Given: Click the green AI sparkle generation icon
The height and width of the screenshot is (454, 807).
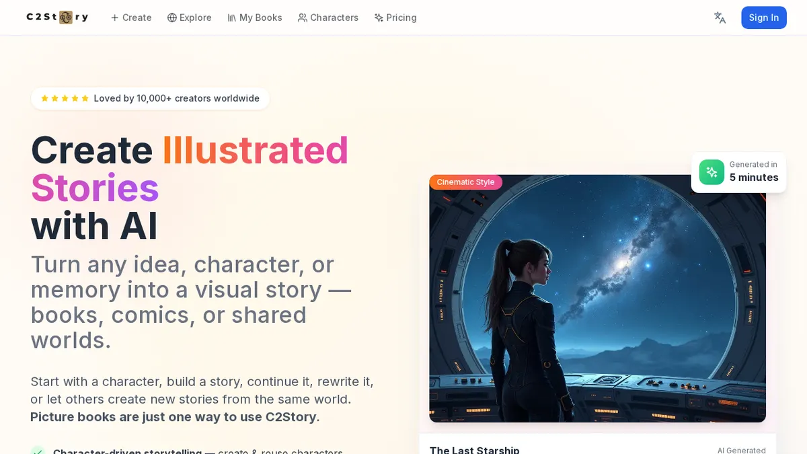Looking at the screenshot, I should click(x=711, y=172).
